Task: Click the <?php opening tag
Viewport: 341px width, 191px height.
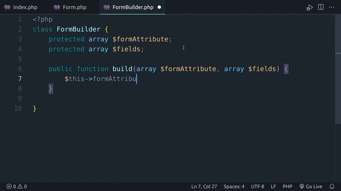Action: (43, 20)
